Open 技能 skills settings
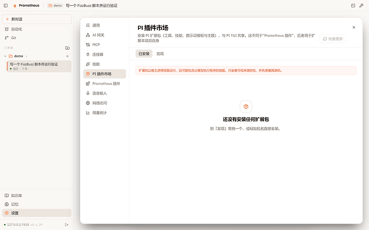 105,64
